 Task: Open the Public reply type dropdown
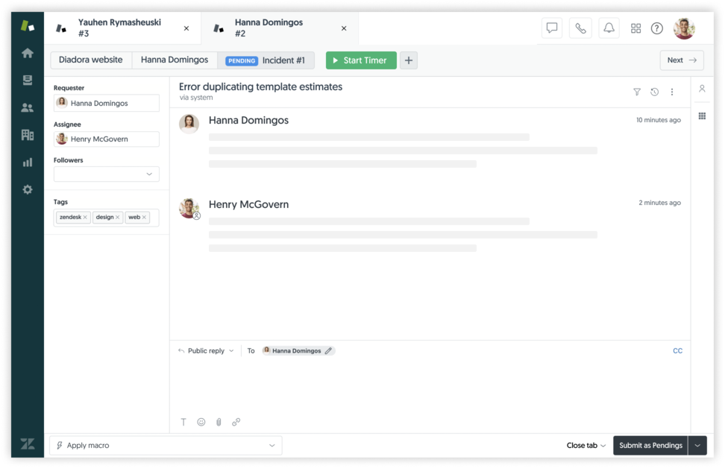point(206,350)
